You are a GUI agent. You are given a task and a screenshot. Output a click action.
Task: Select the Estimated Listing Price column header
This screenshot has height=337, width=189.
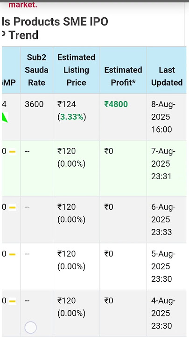(x=76, y=70)
